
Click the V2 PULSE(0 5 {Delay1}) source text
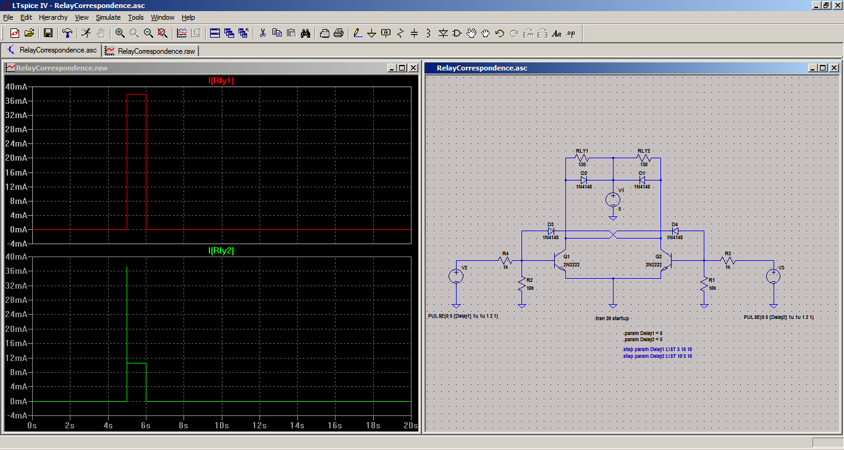pos(463,316)
